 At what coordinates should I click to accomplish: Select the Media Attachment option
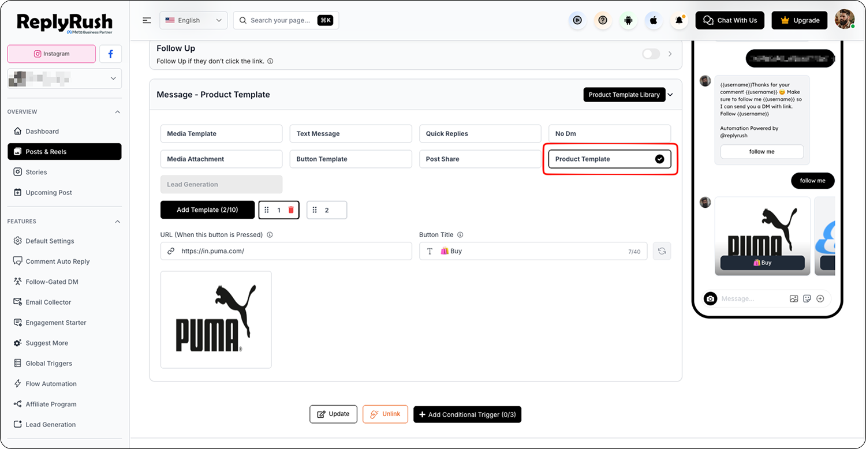coord(221,159)
